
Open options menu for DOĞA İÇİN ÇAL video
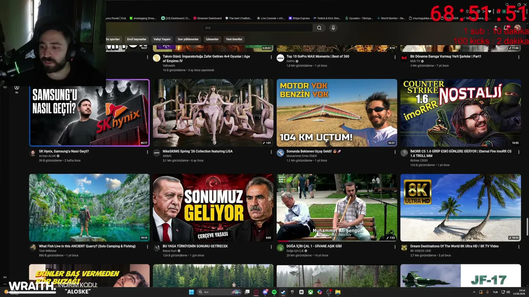pyautogui.click(x=395, y=247)
